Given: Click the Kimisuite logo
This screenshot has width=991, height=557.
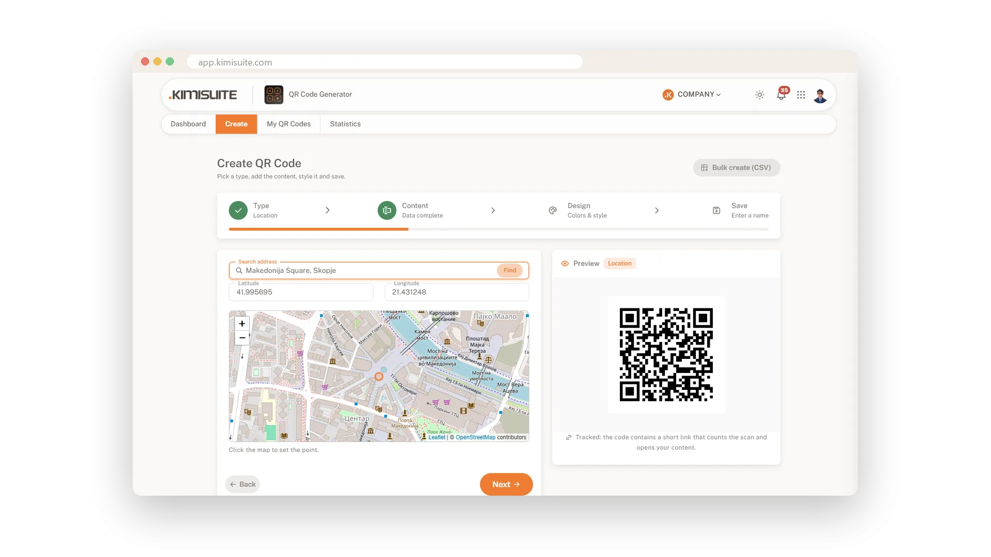Looking at the screenshot, I should [203, 95].
